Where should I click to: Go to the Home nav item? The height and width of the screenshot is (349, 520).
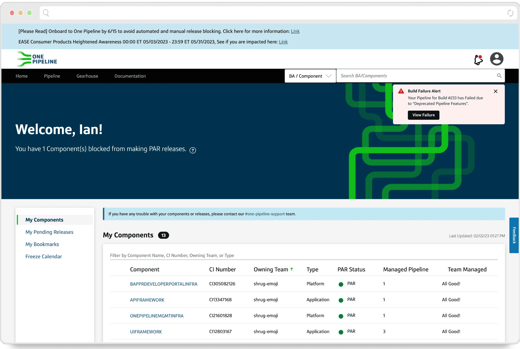click(x=22, y=76)
